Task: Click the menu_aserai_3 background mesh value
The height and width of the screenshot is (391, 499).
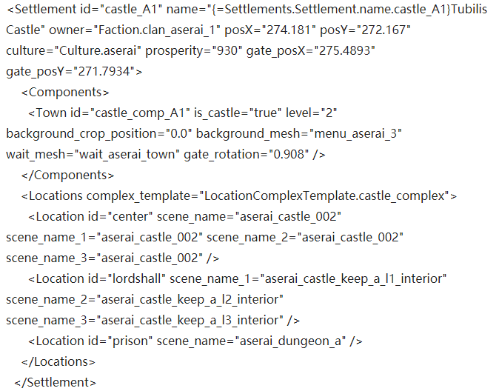Action: tap(355, 134)
